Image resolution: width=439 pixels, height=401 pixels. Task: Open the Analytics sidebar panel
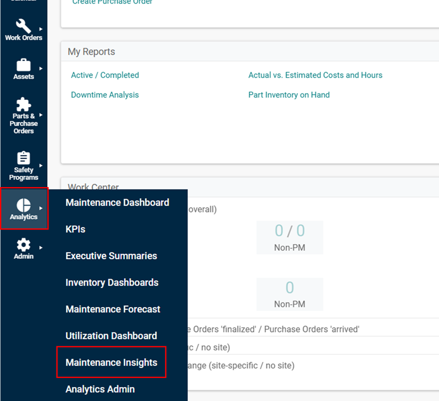[23, 208]
